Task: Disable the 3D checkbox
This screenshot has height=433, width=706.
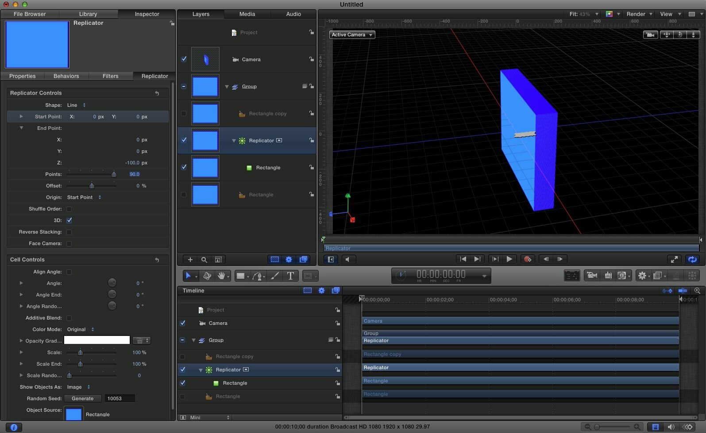Action: coord(69,220)
